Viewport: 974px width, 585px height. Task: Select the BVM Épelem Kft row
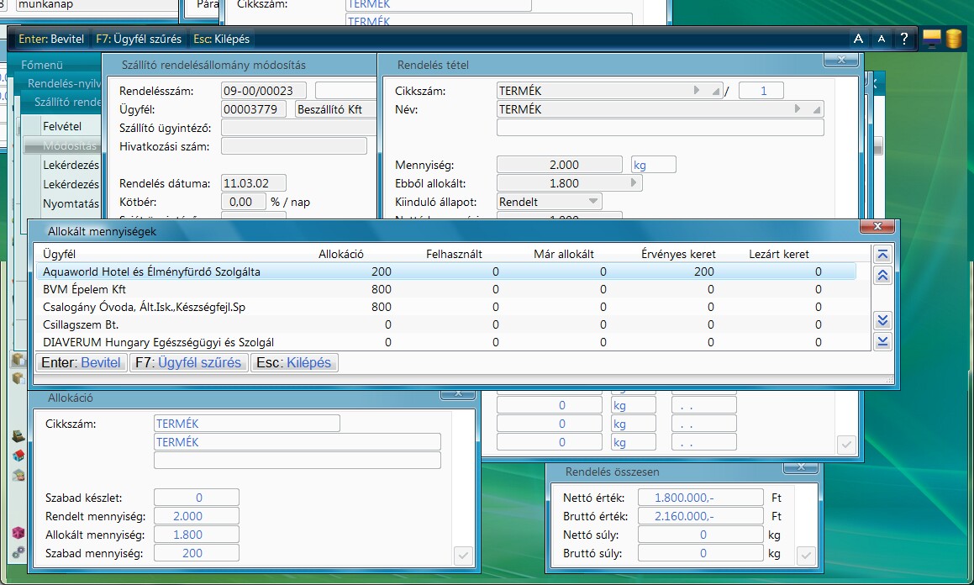[x=84, y=289]
